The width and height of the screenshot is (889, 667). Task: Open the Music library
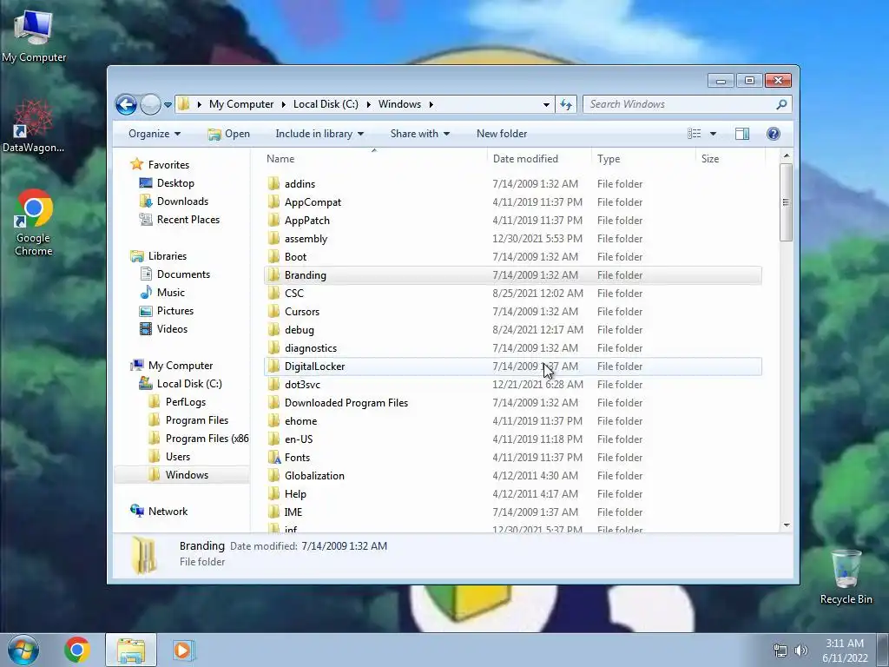coord(171,293)
